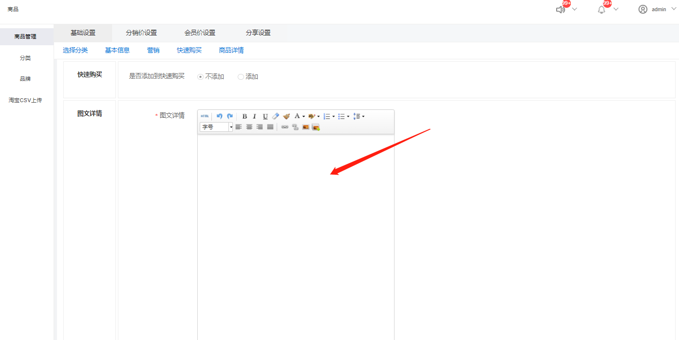
Task: Open ordered list style dropdown arrow
Action: tap(334, 116)
